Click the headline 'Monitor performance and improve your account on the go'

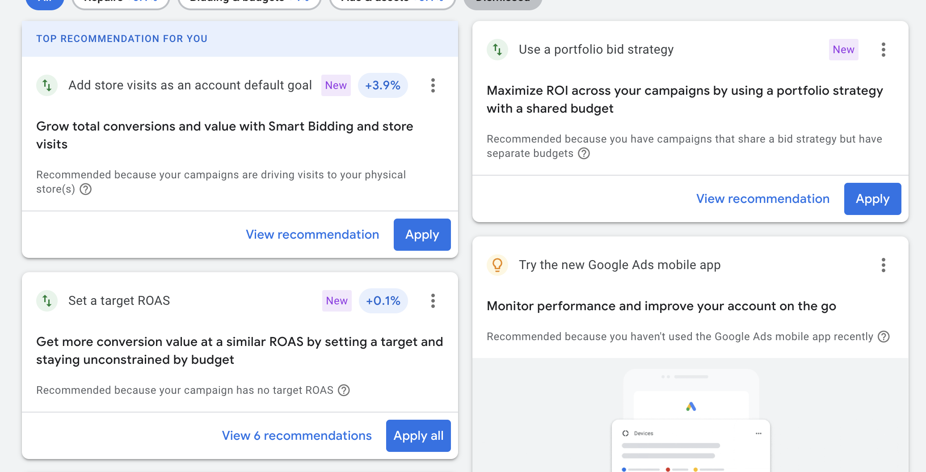(661, 306)
